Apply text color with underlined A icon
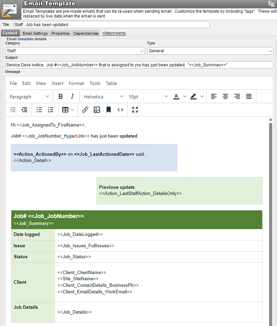277x326 pixels. [176, 97]
